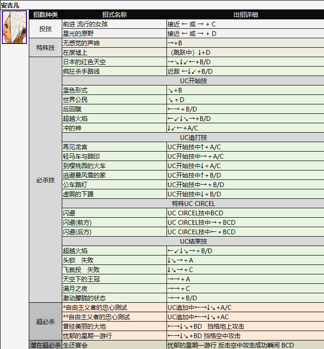The height and width of the screenshot is (349, 324).
Task: Click the 特殊UC CIRCEL section heading
Action: (193, 204)
